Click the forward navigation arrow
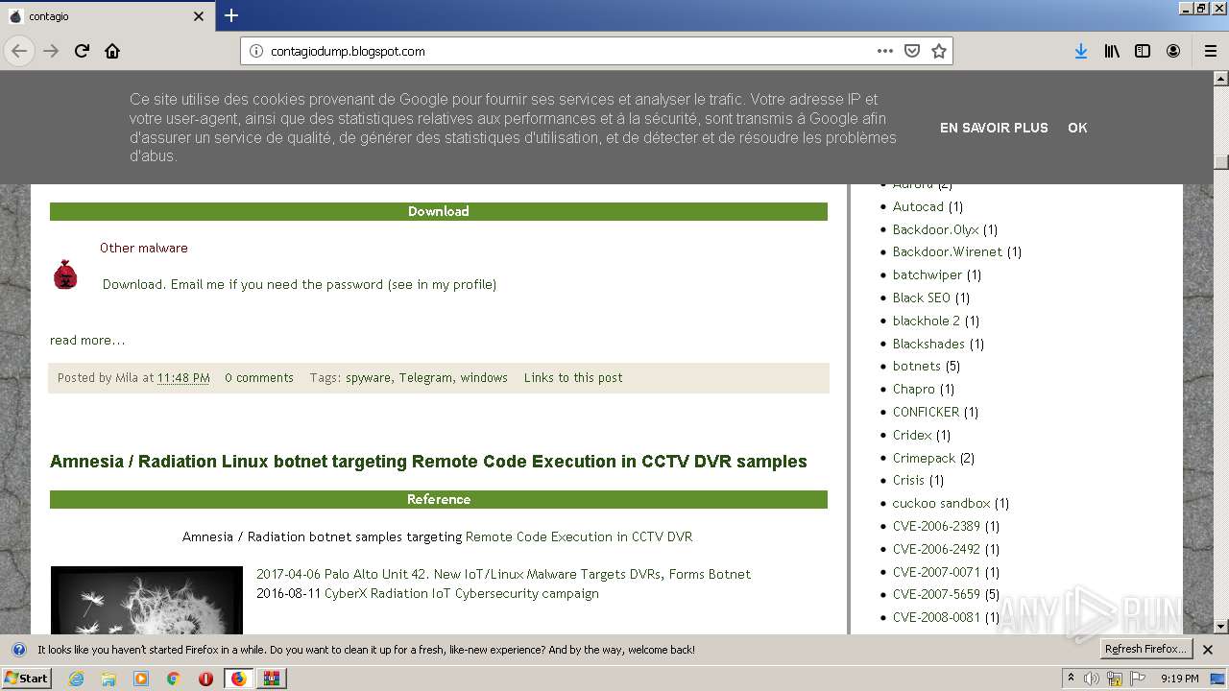 [51, 51]
